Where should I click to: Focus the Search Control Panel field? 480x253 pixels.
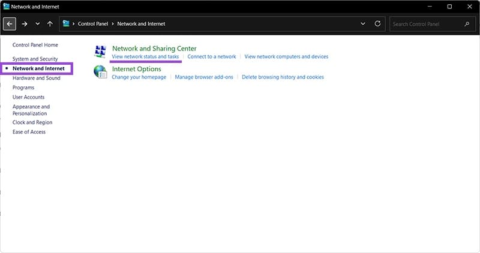[x=426, y=24]
